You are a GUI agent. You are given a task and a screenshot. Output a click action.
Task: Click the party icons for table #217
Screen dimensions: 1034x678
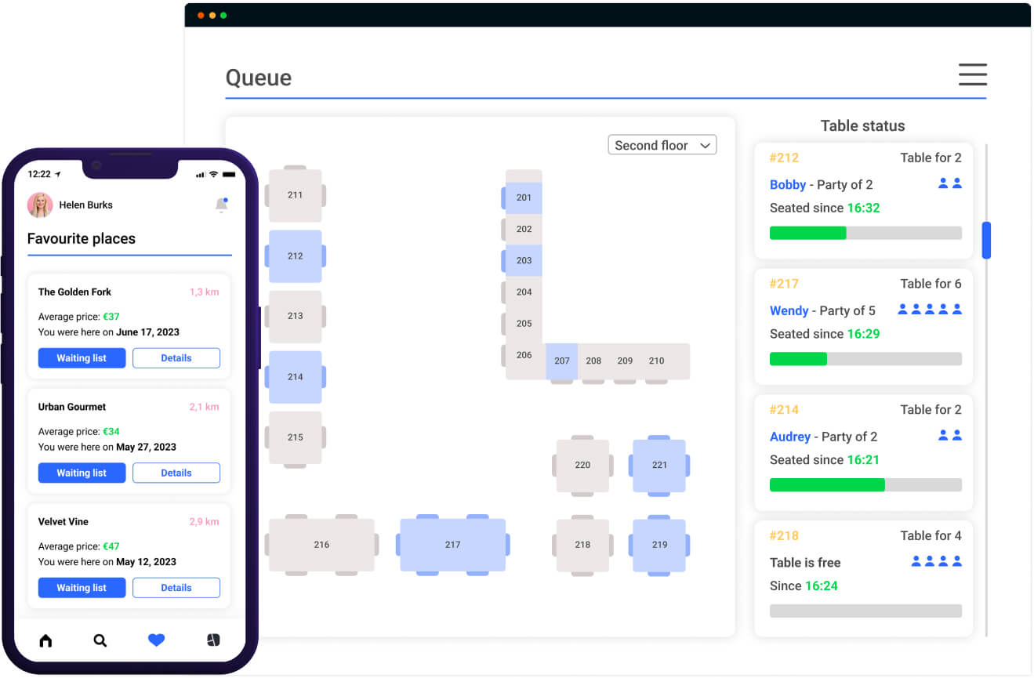[x=930, y=310]
